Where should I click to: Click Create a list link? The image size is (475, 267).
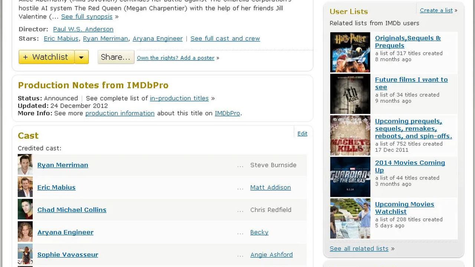[x=436, y=10]
